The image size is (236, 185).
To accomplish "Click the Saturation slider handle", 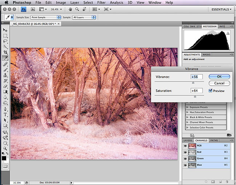I will click(195, 97).
